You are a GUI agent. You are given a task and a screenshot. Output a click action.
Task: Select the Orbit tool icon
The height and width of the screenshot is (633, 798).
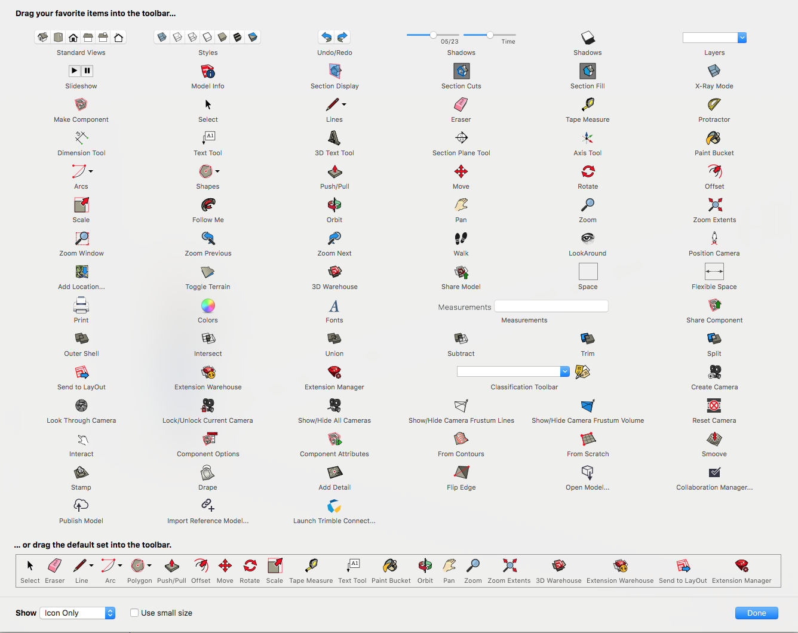[x=334, y=206]
